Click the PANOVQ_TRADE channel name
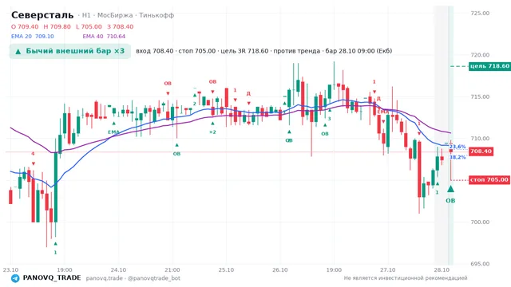511x287 pixels. coord(52,278)
